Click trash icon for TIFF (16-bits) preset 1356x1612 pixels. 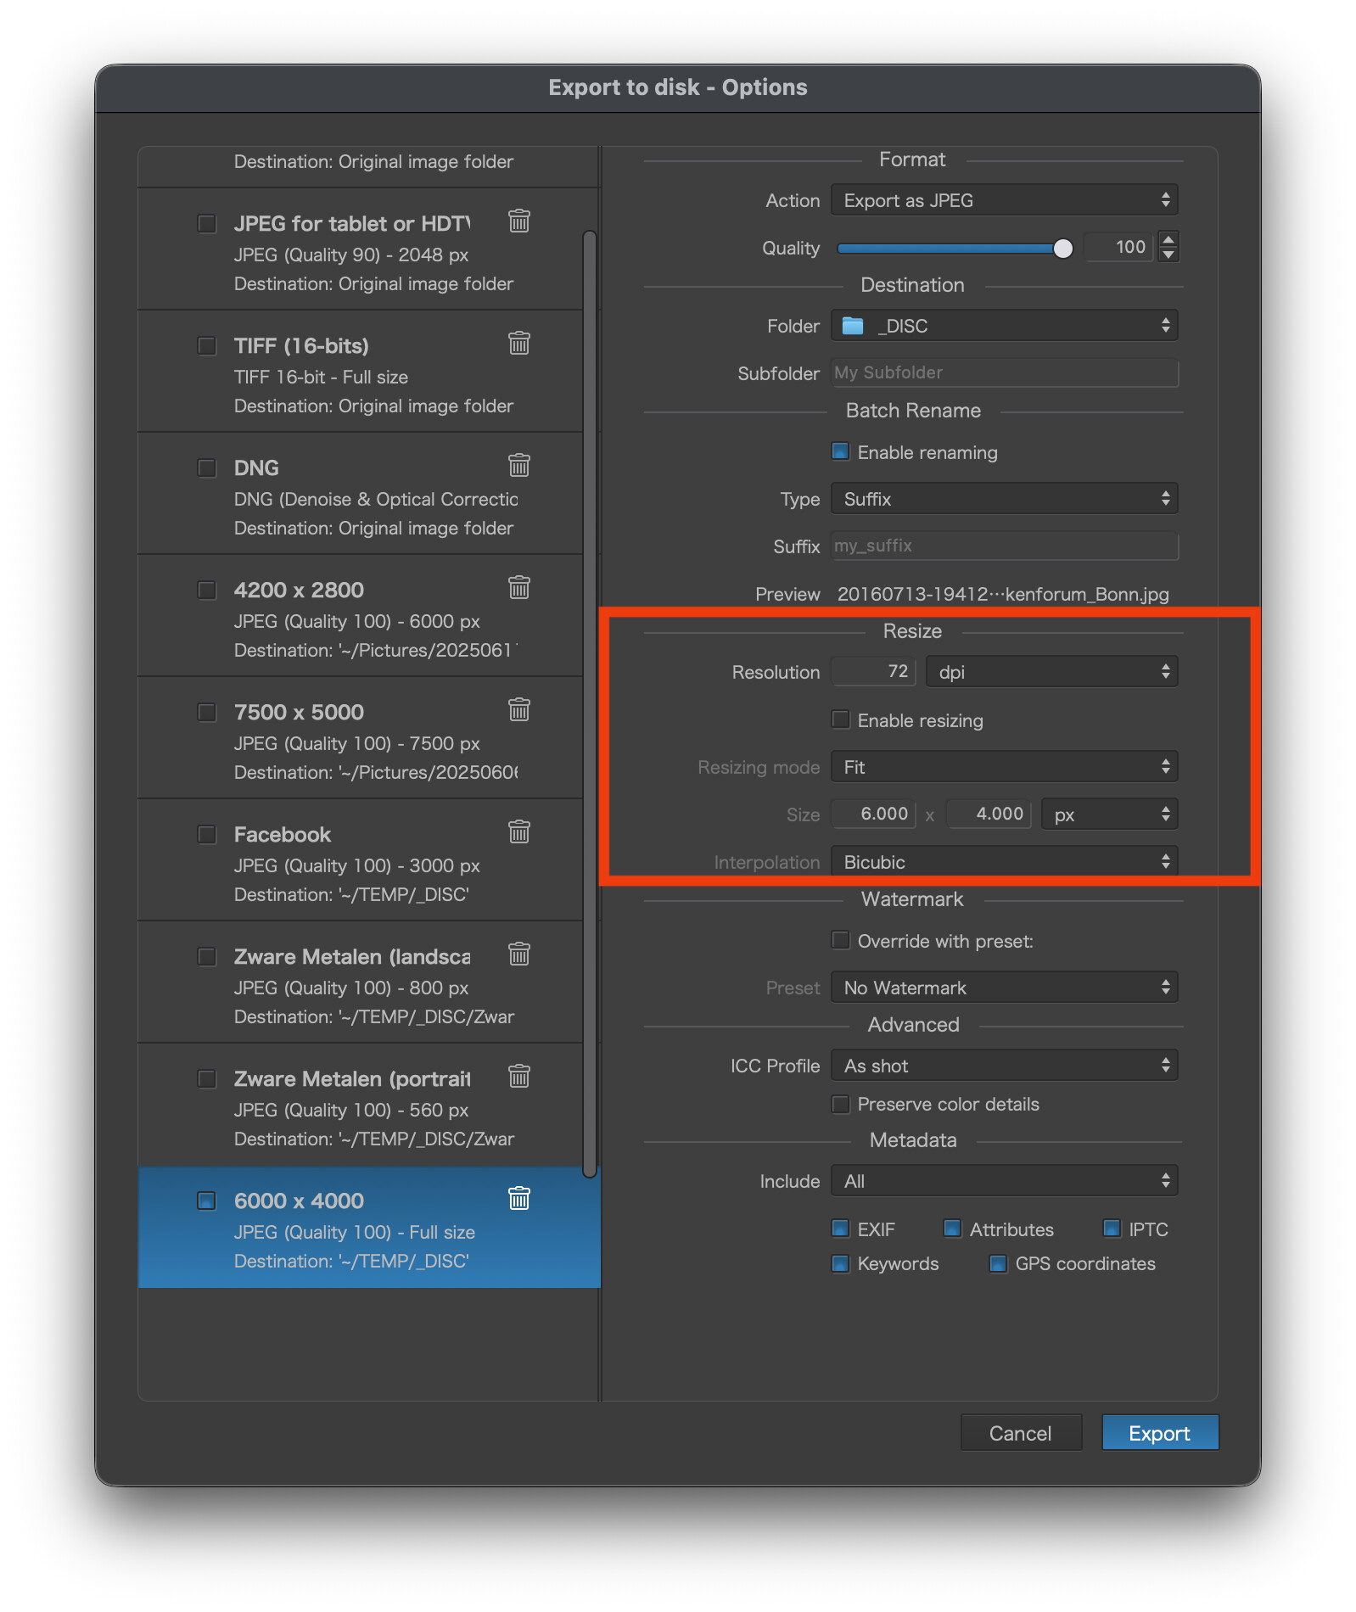click(518, 344)
